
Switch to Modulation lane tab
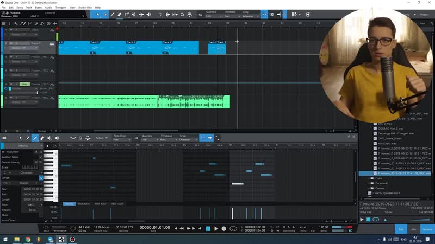click(84, 204)
